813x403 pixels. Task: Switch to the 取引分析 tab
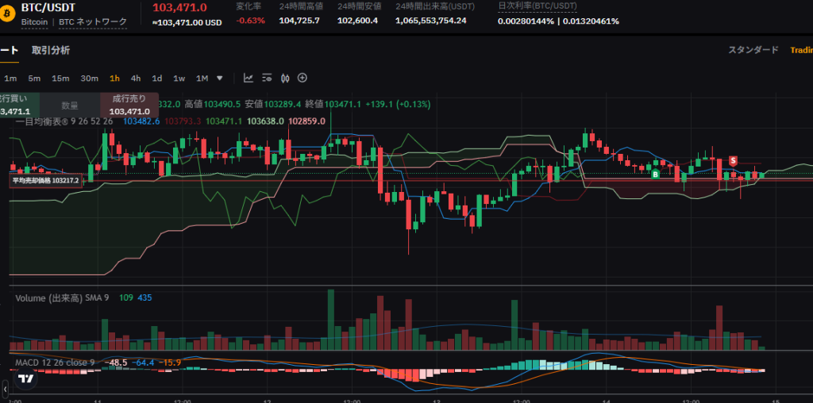(x=51, y=50)
